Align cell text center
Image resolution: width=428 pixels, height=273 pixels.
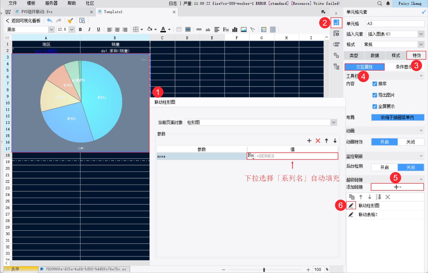[117, 29]
